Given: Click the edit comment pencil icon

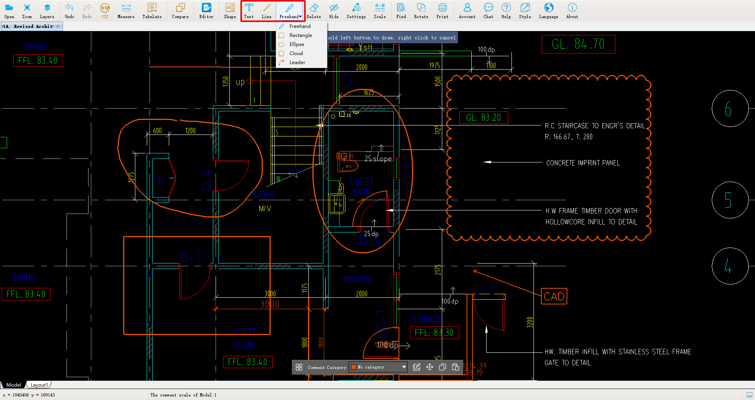Looking at the screenshot, I should pos(417,367).
